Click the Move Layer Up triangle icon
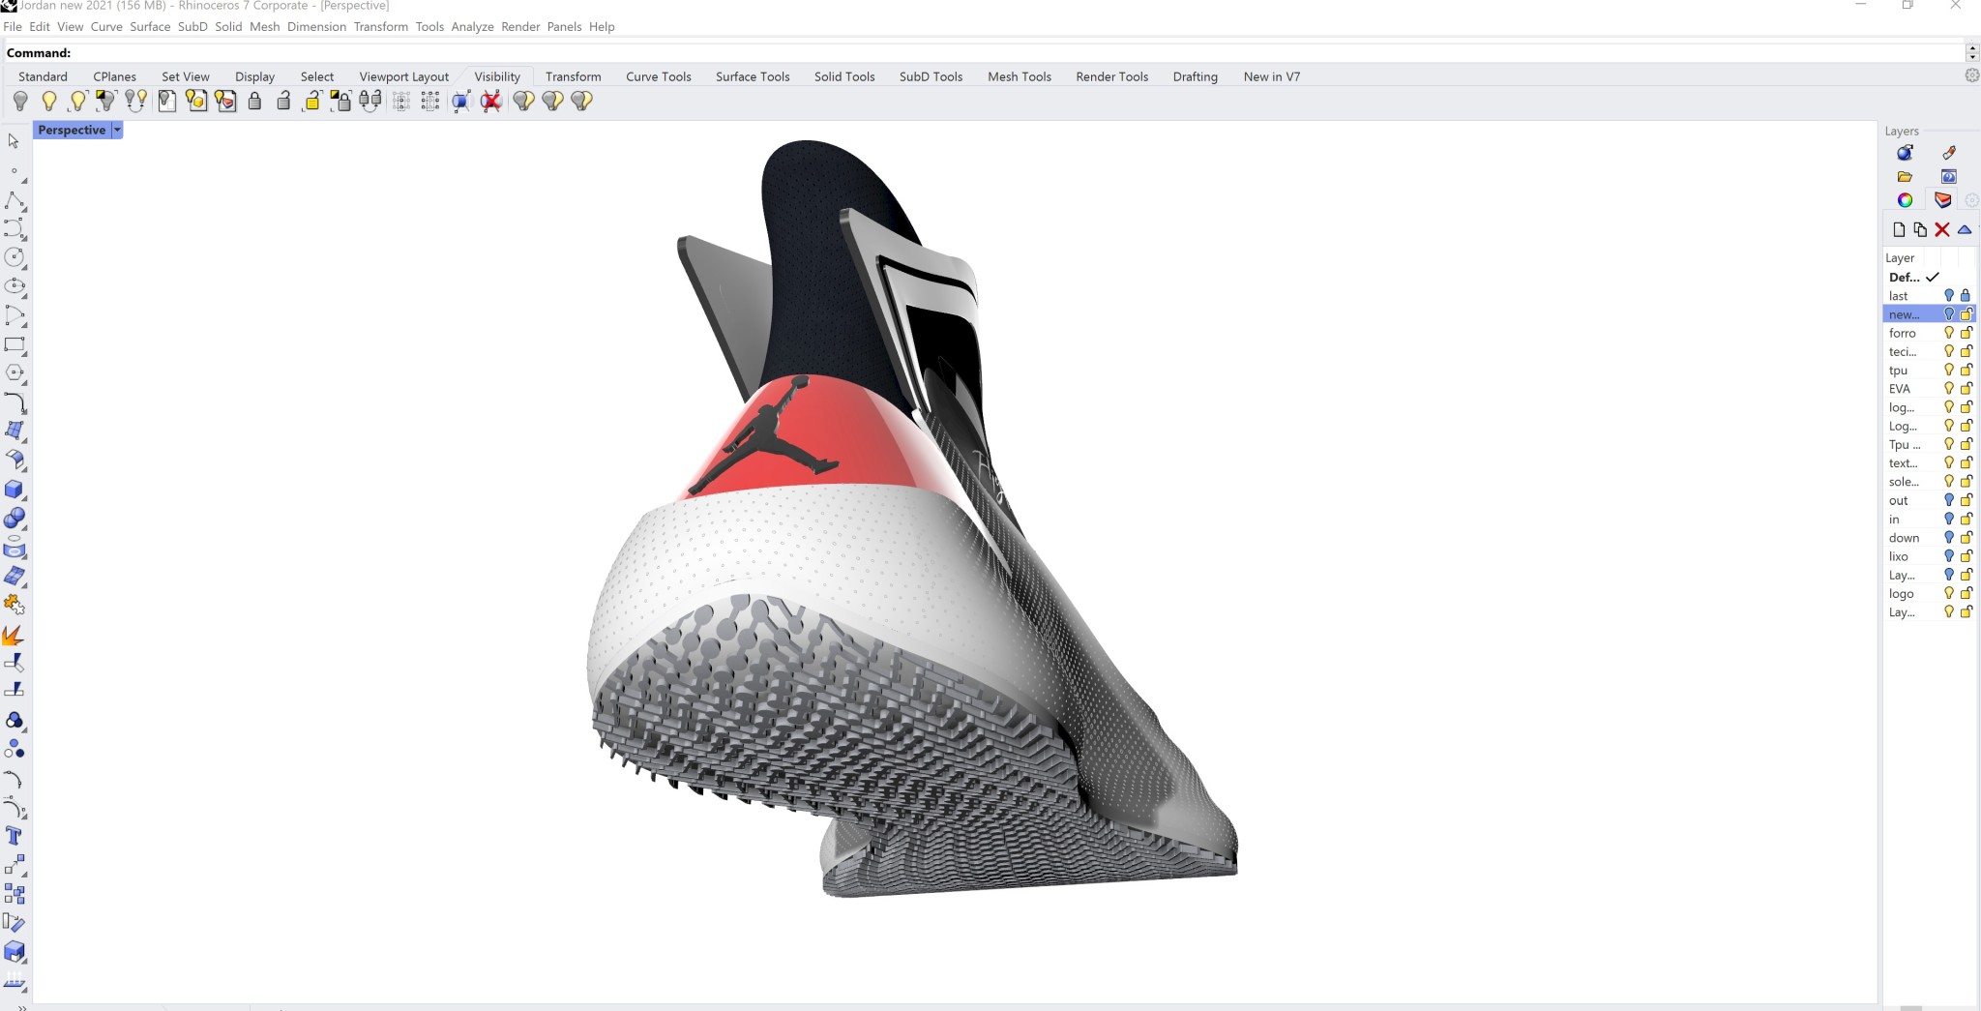1981x1011 pixels. [x=1965, y=229]
